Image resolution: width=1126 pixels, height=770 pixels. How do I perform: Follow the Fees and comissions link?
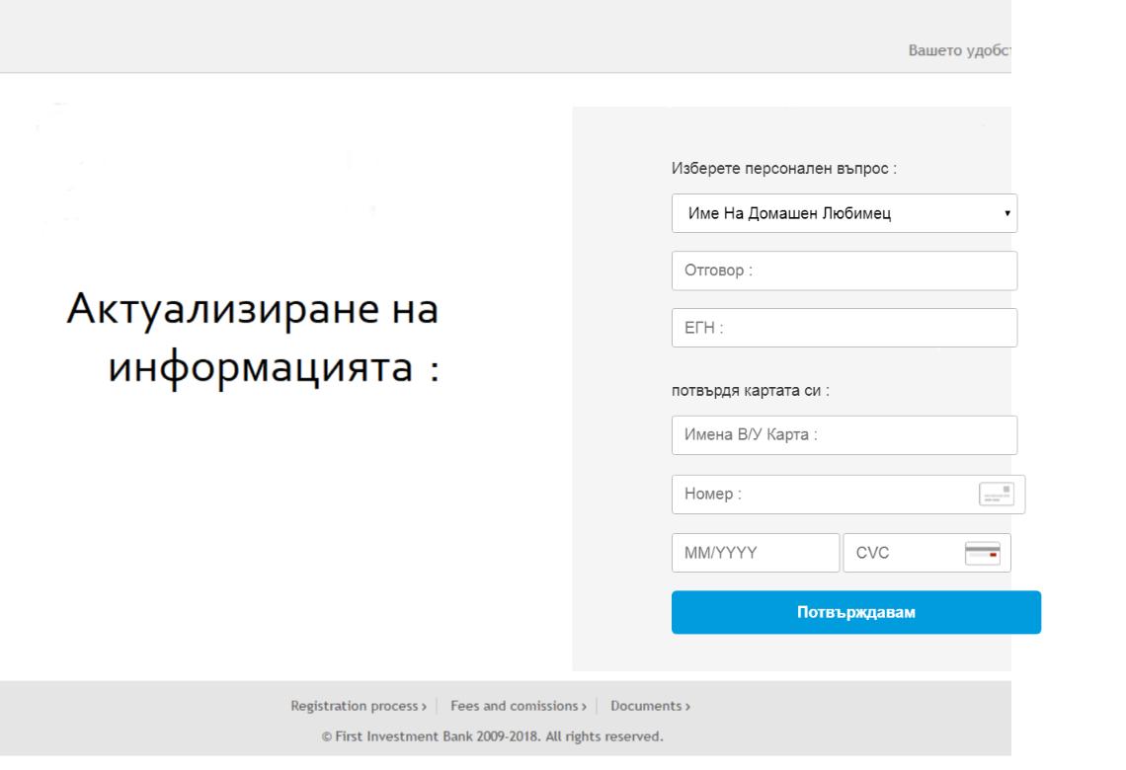point(518,706)
